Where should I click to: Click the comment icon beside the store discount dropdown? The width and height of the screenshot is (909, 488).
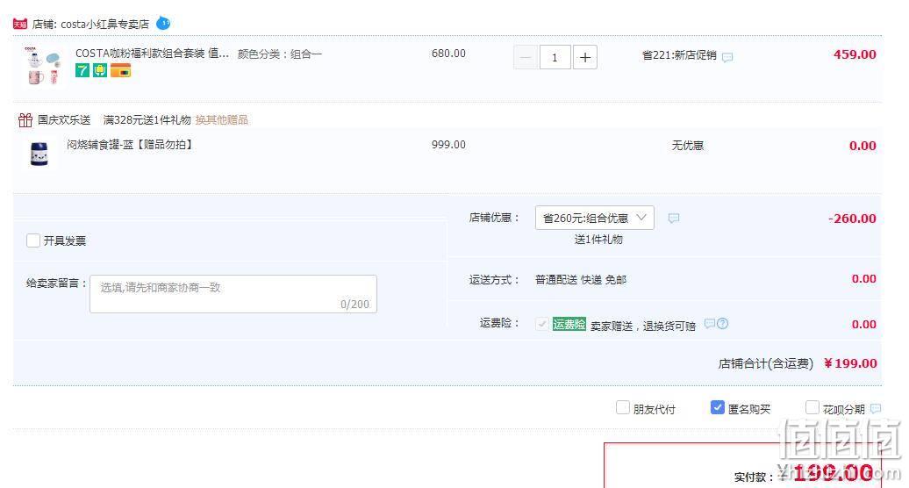click(674, 218)
